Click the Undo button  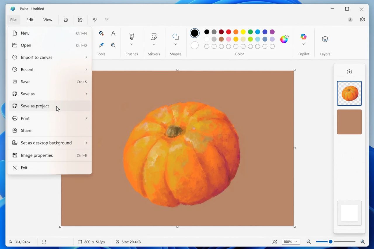coord(95,19)
